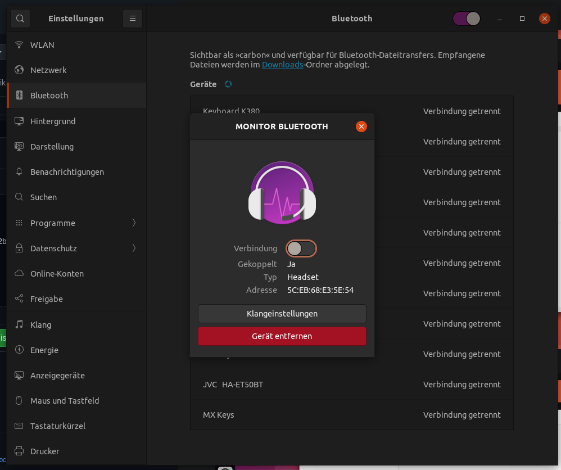Open the hamburger menu in Einstellungen
The image size is (561, 470).
pyautogui.click(x=132, y=18)
